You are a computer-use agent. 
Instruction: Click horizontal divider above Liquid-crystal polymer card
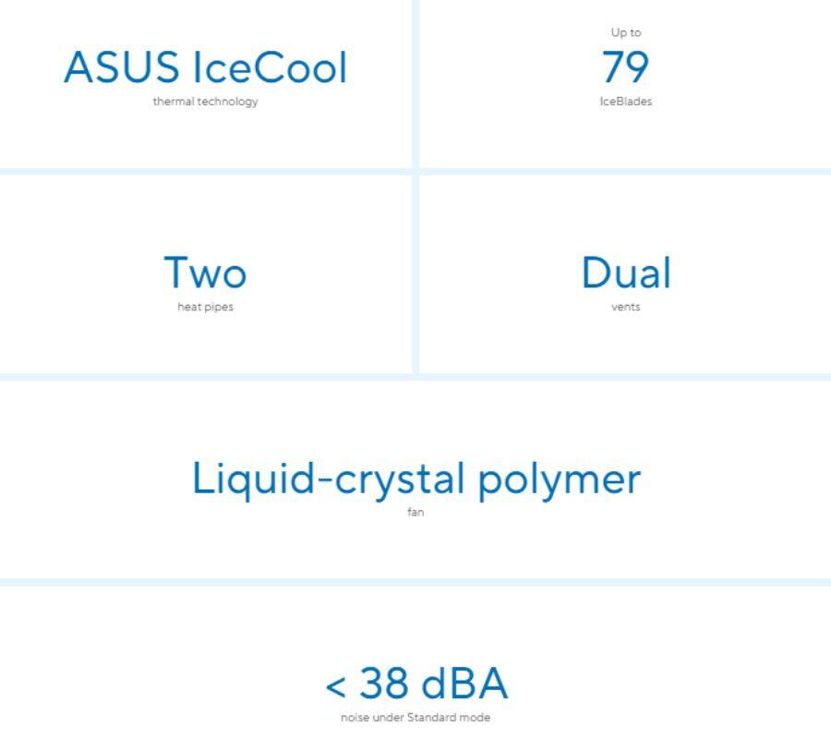415,377
